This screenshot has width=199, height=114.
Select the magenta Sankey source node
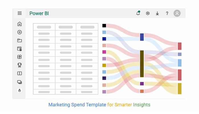click(x=104, y=52)
